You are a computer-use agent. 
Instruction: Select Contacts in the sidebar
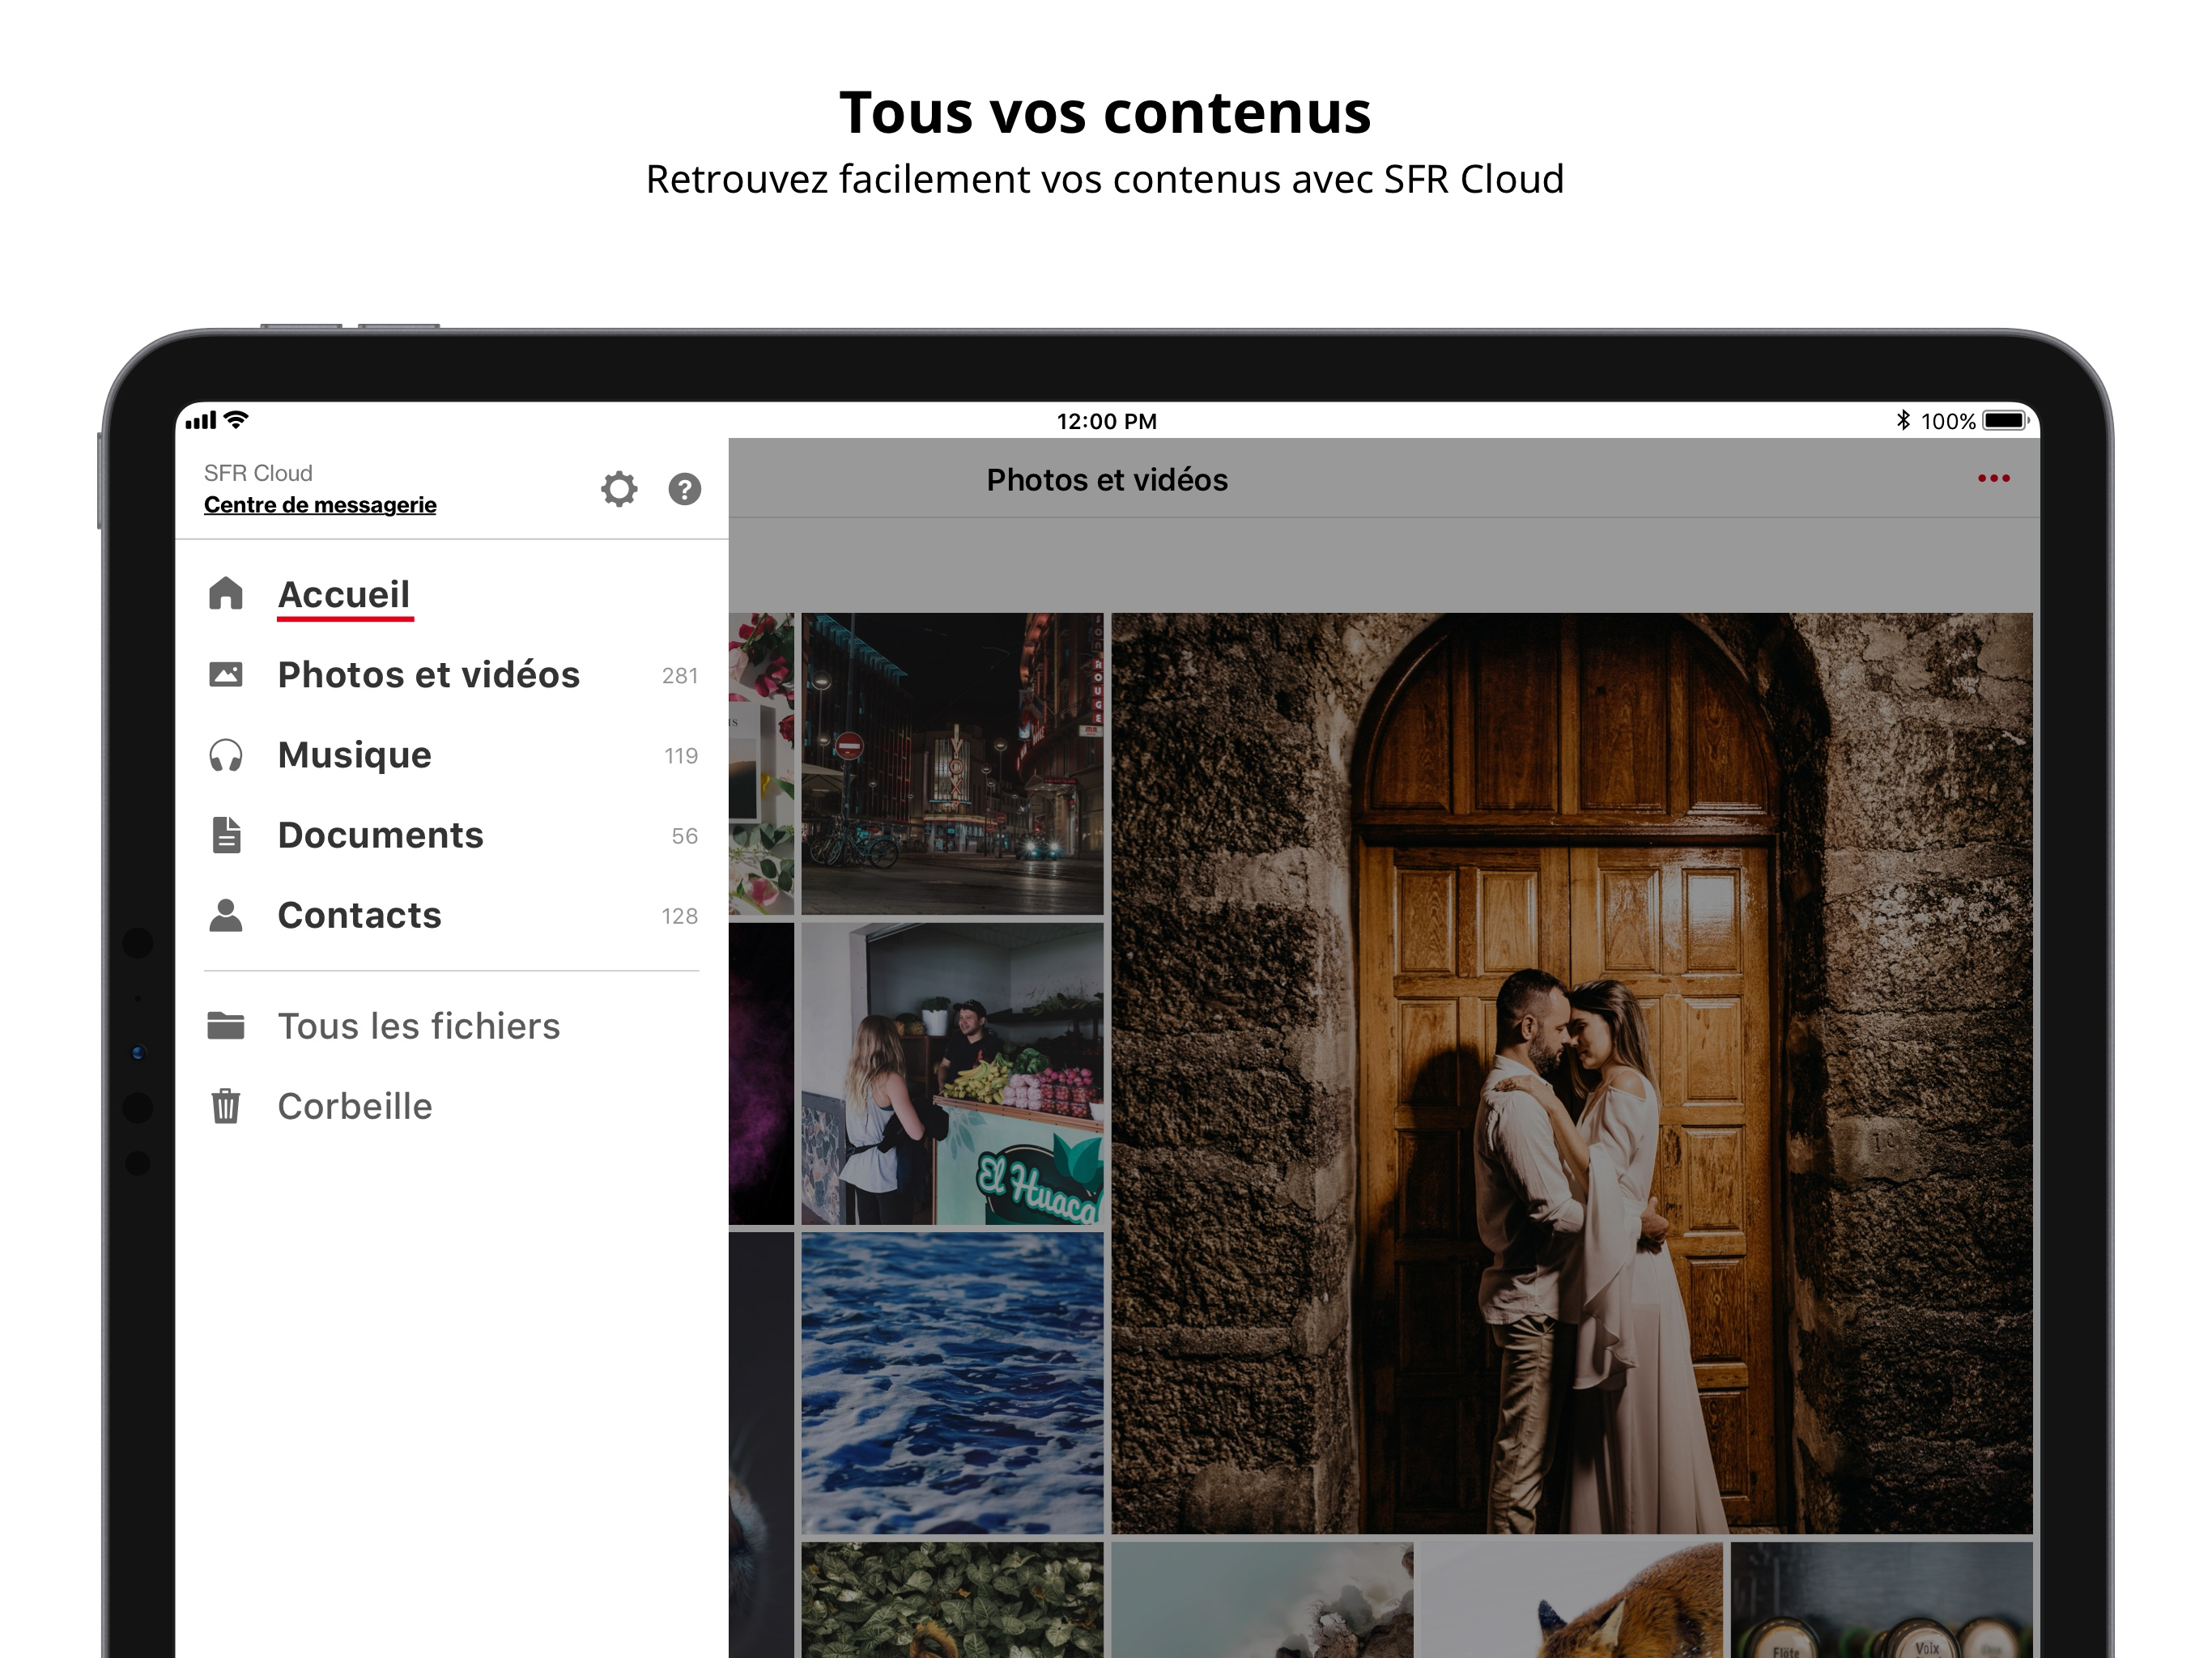click(359, 915)
